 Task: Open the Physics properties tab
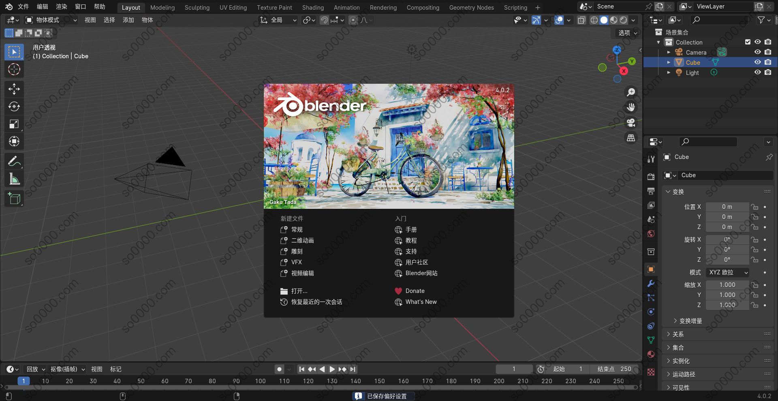coord(651,312)
